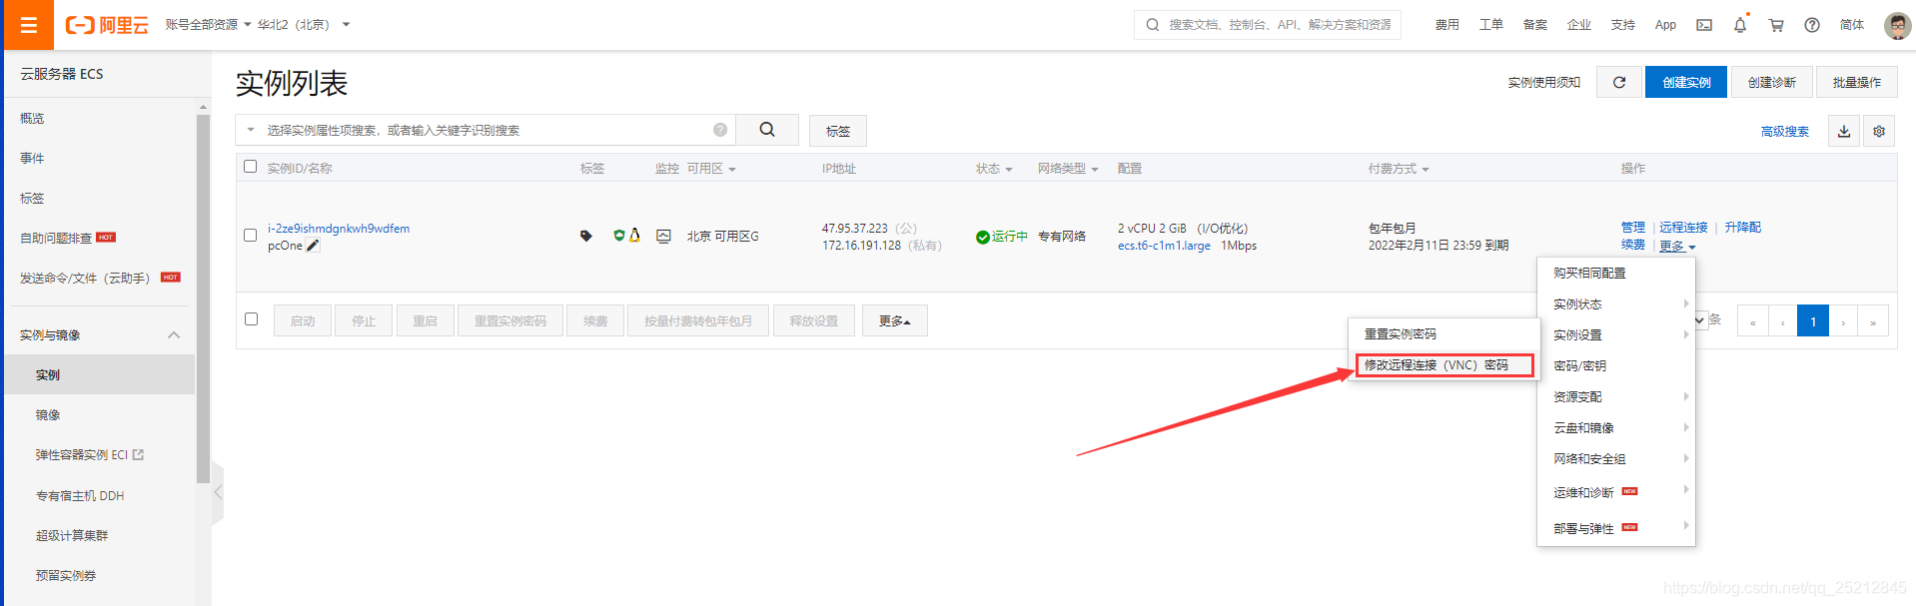
Task: Go to next page arrow
Action: pos(1843,321)
